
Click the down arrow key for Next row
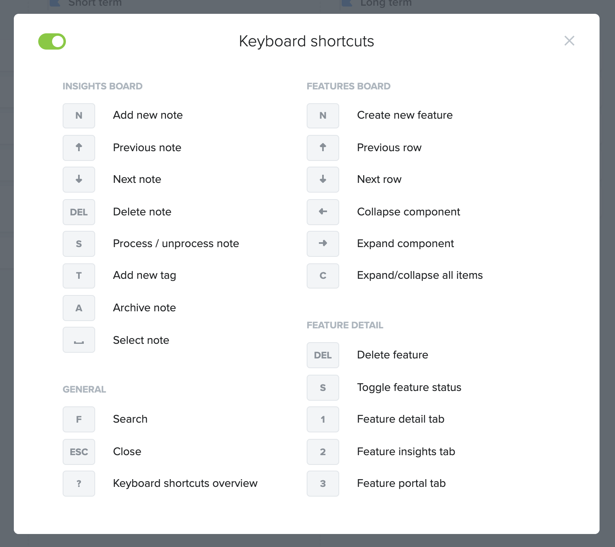(323, 180)
